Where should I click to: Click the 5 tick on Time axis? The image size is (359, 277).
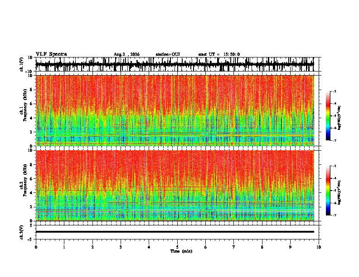[177, 247]
